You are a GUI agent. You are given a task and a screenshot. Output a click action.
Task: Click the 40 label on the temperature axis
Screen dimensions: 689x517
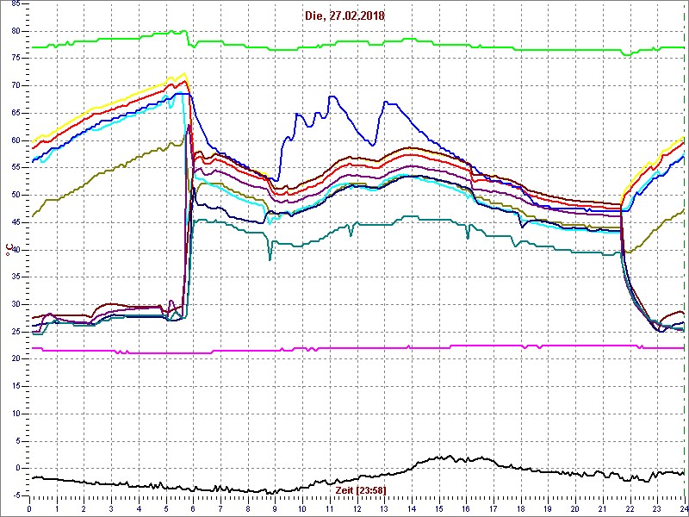pos(16,250)
